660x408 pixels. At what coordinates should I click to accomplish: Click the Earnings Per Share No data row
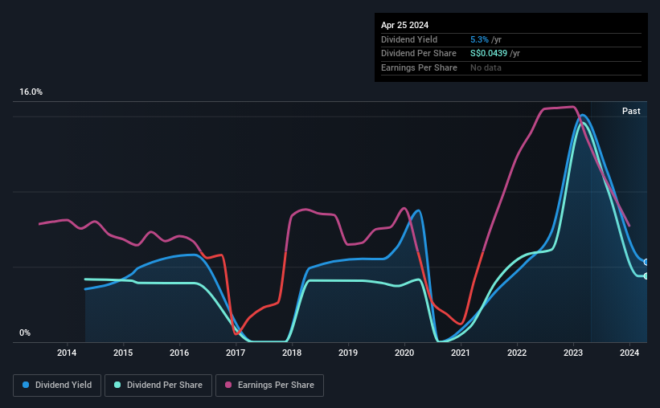point(511,67)
